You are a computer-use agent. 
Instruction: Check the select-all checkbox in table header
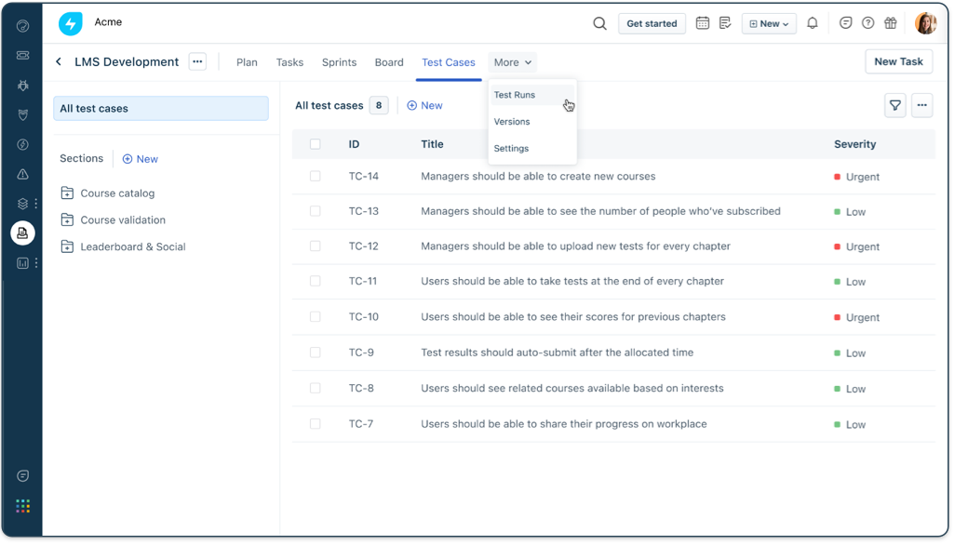[314, 144]
